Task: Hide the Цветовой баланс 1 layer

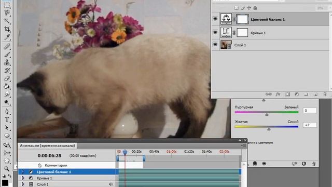Action: pos(215,19)
